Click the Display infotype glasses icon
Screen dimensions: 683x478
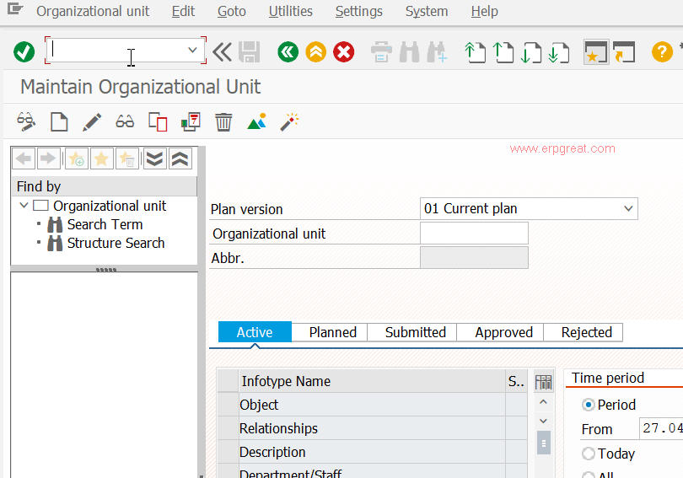tap(125, 121)
